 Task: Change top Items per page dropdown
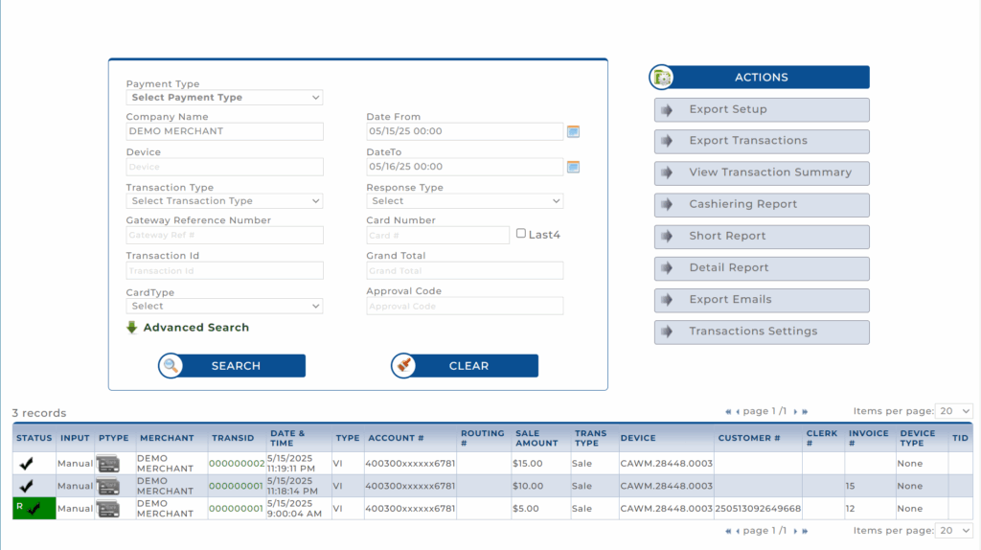(954, 411)
